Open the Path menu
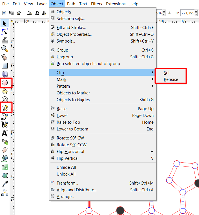The height and width of the screenshot is (215, 199). 71,4
